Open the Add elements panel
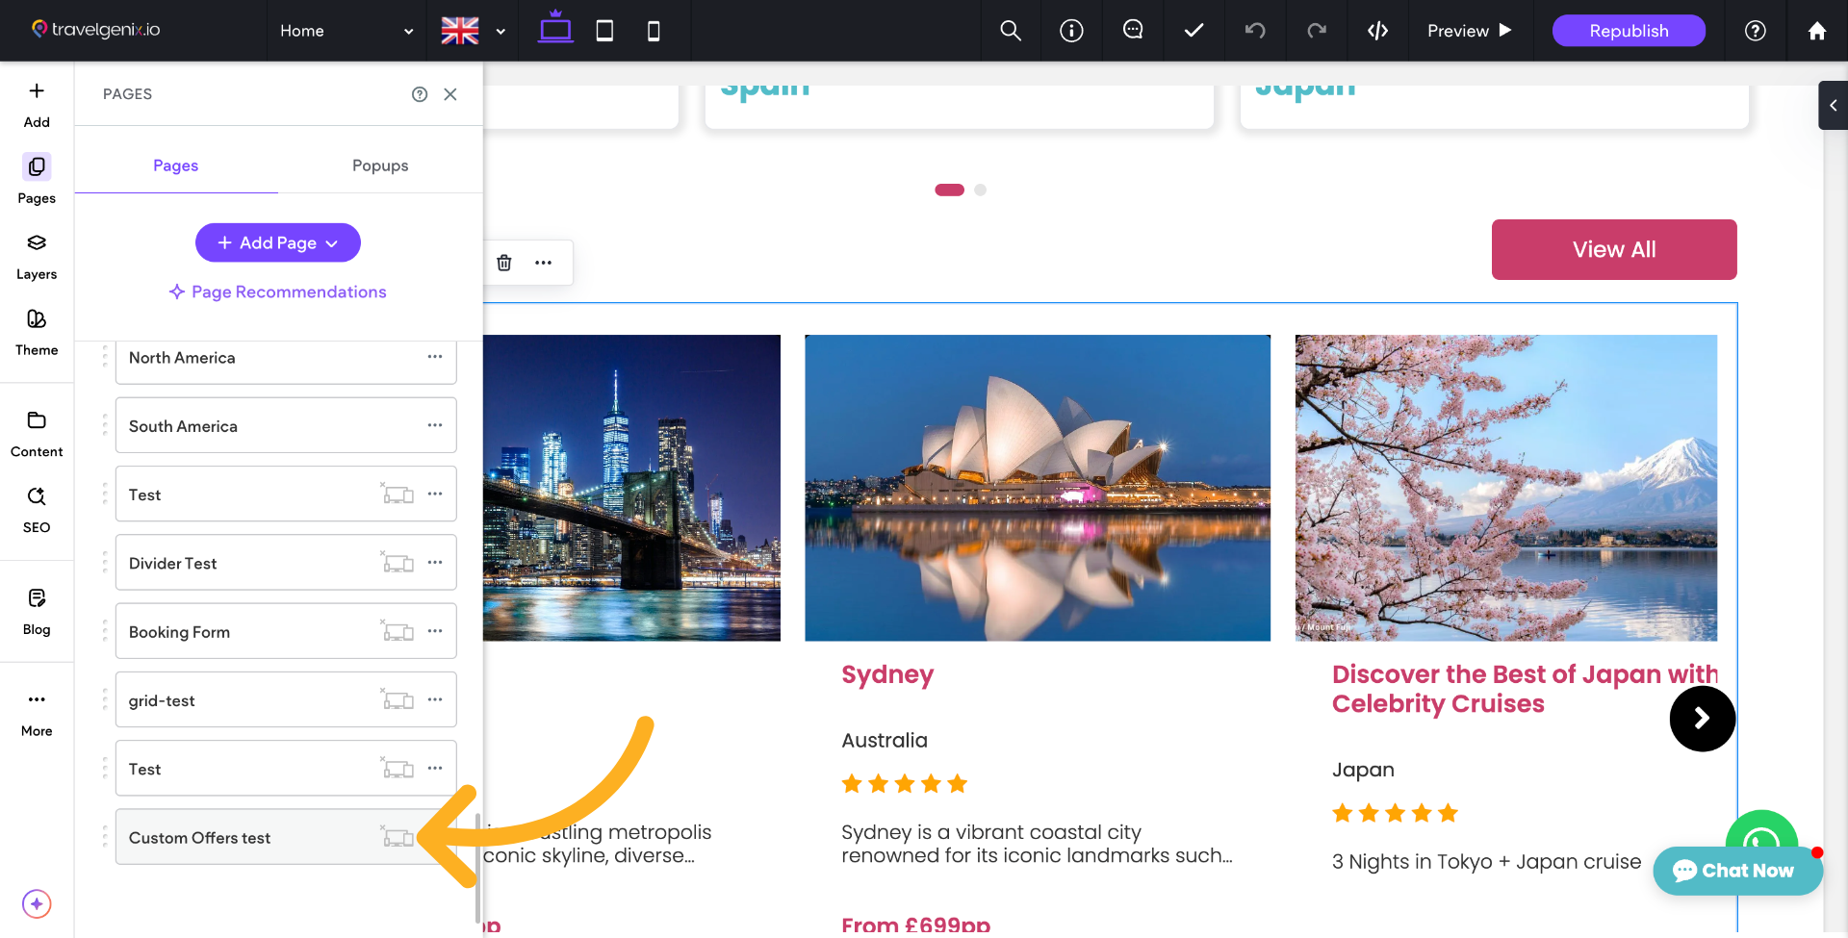The image size is (1848, 938). (x=36, y=103)
